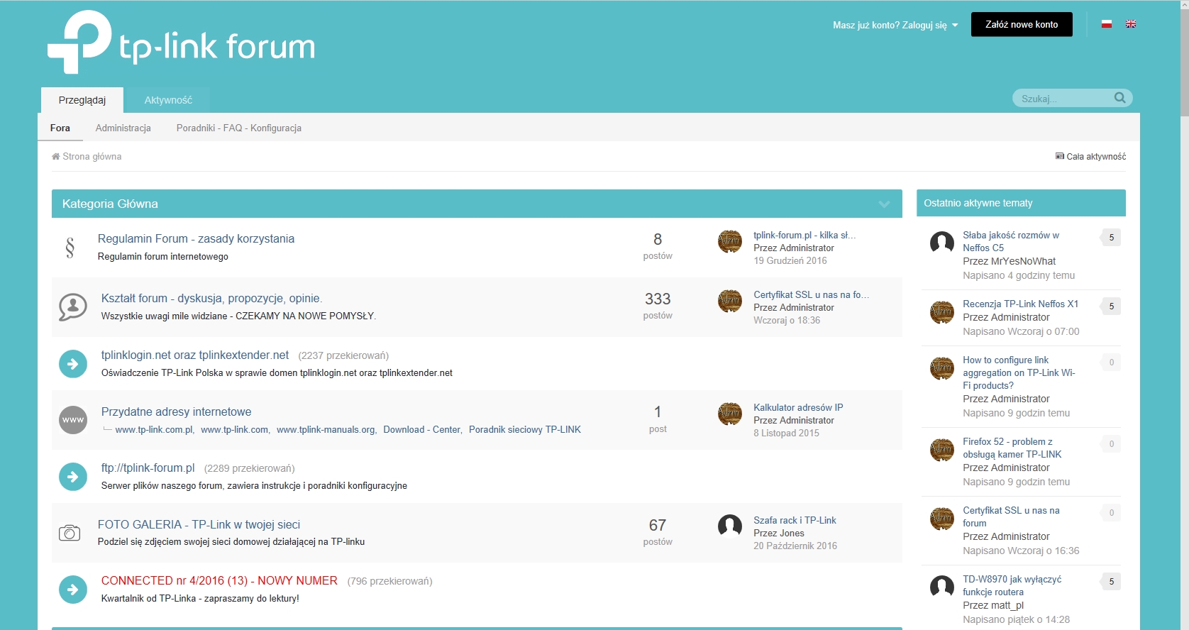This screenshot has width=1189, height=630.
Task: Open matt_pl avatar beside TD-W8970 topic
Action: (942, 587)
